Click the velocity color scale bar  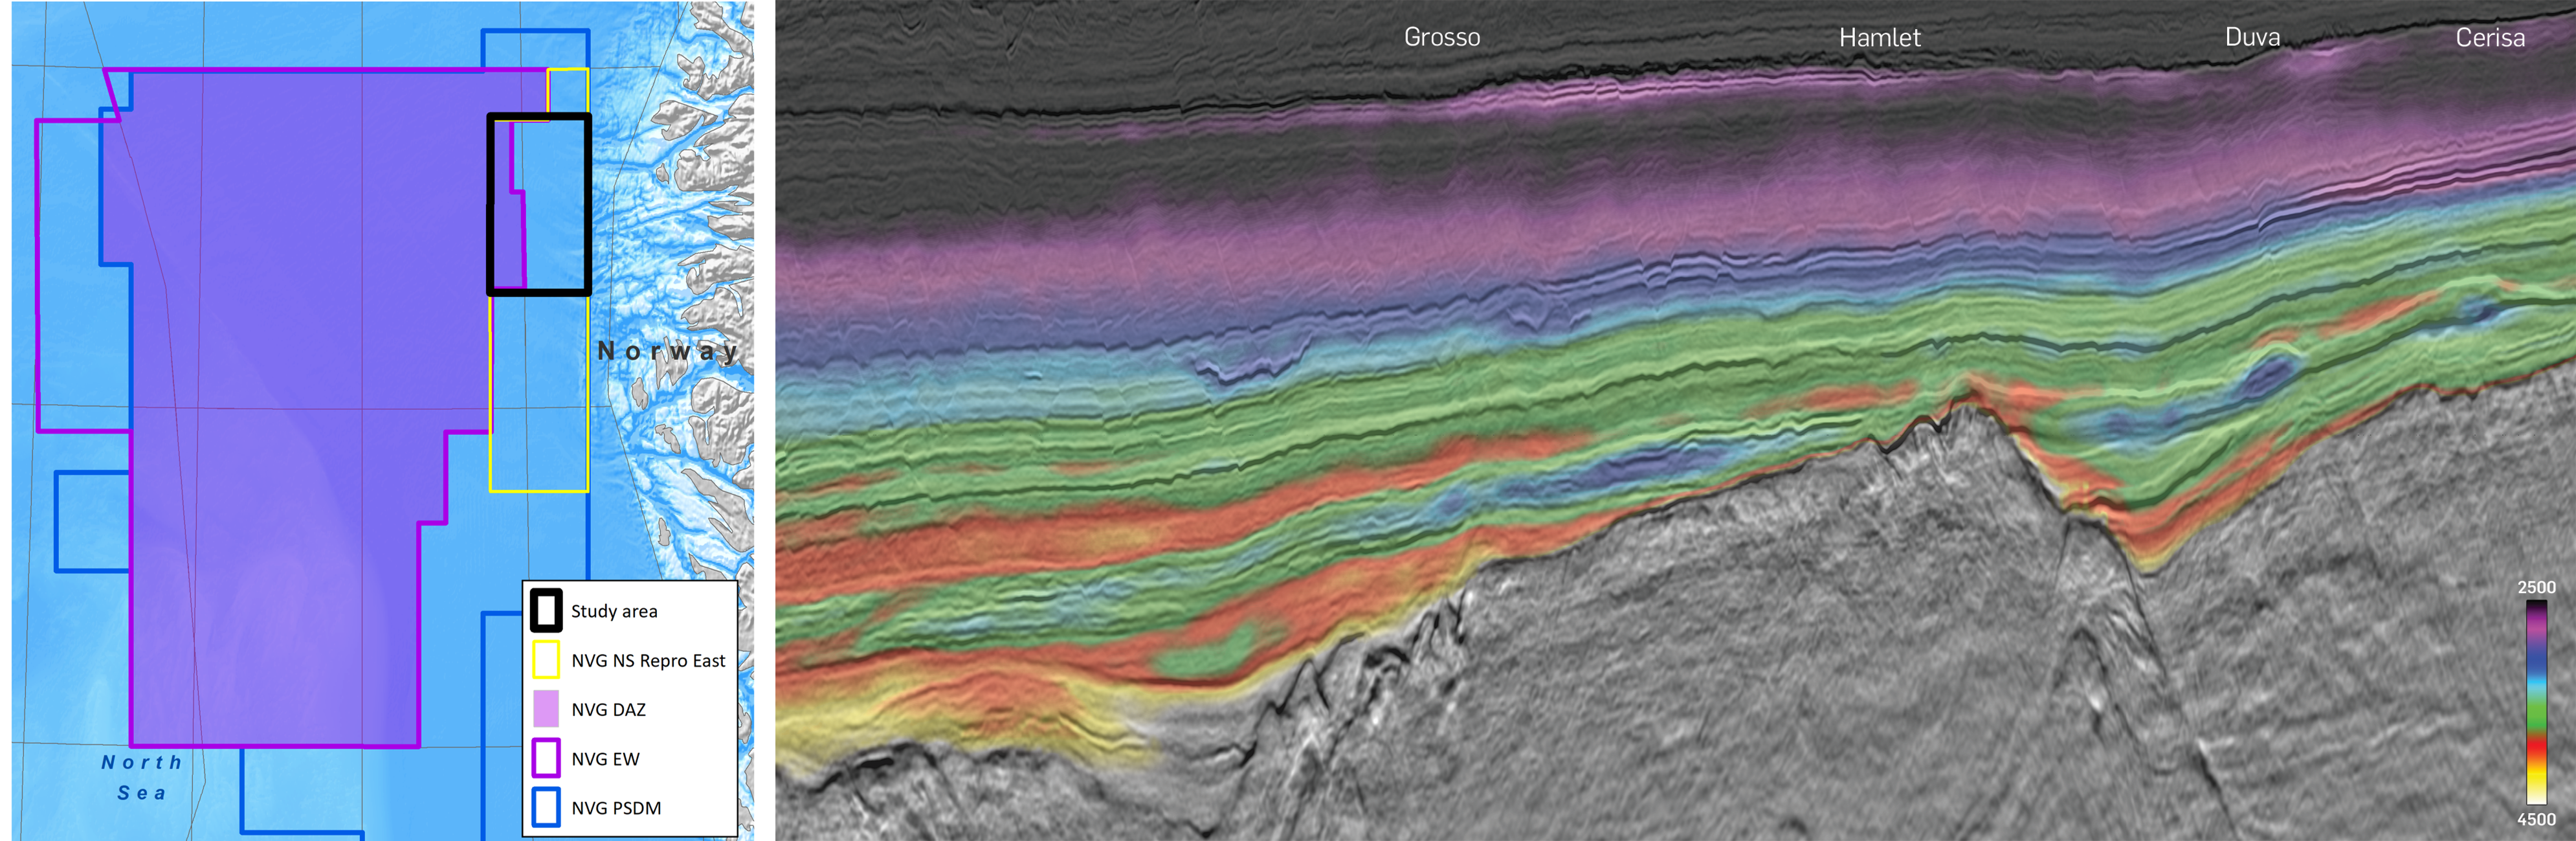click(2536, 702)
